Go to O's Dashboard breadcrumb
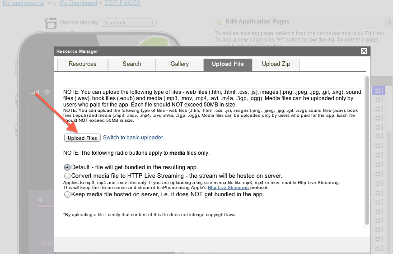Viewport: 393px width, 254px height. click(x=78, y=3)
